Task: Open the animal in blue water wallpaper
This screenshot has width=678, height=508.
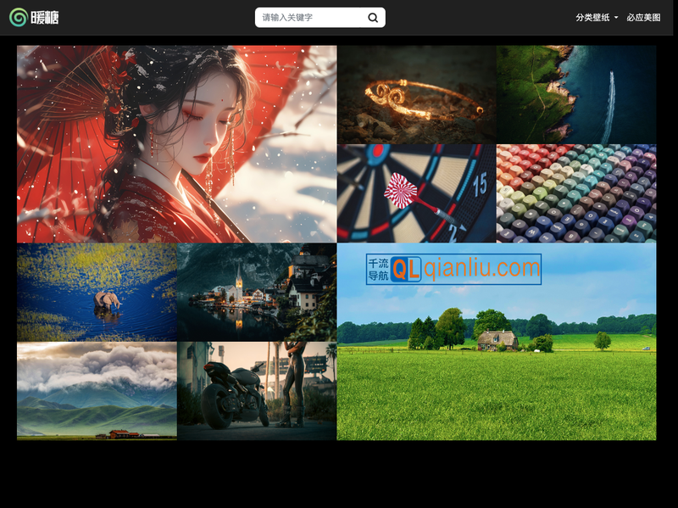Action: point(97,293)
